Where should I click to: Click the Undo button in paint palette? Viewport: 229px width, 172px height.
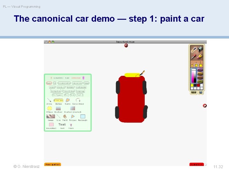(200, 70)
